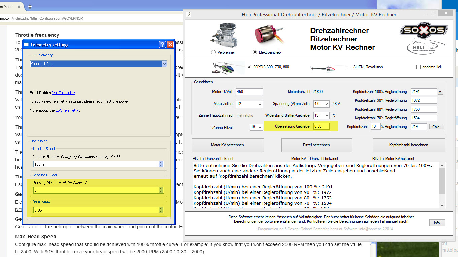The image size is (458, 257).
Task: Open the Jive Telemetry wiki link
Action: tap(63, 93)
